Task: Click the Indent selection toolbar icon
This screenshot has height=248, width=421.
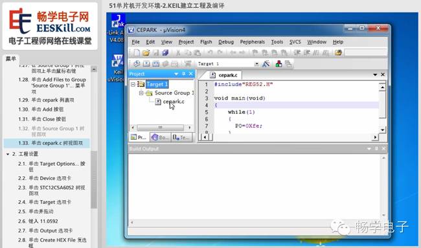Action: [297, 52]
